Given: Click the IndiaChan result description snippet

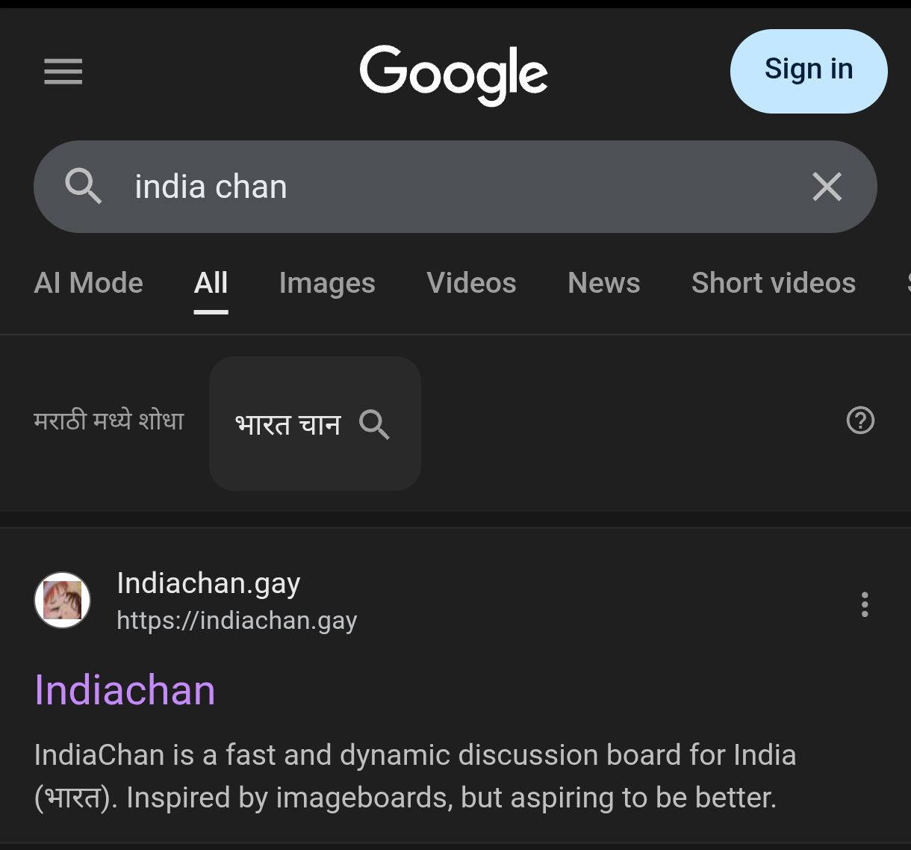Looking at the screenshot, I should (415, 776).
